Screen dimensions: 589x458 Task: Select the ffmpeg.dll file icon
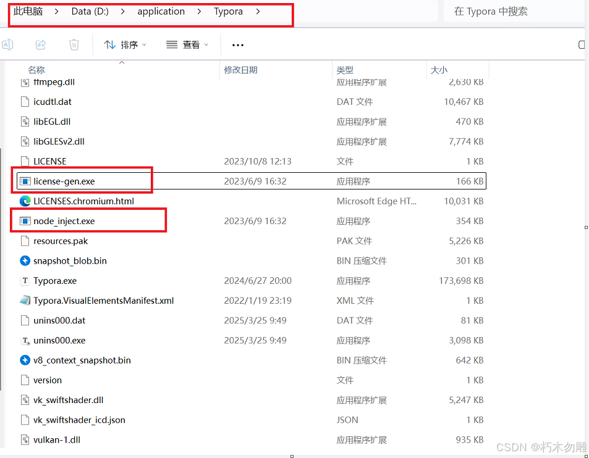click(x=25, y=81)
